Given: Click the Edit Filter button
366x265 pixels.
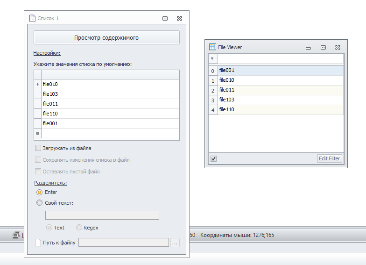Looking at the screenshot, I should click(330, 158).
